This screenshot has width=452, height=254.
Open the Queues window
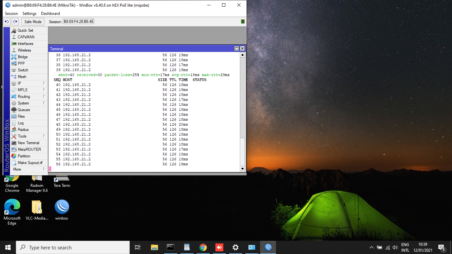click(23, 110)
